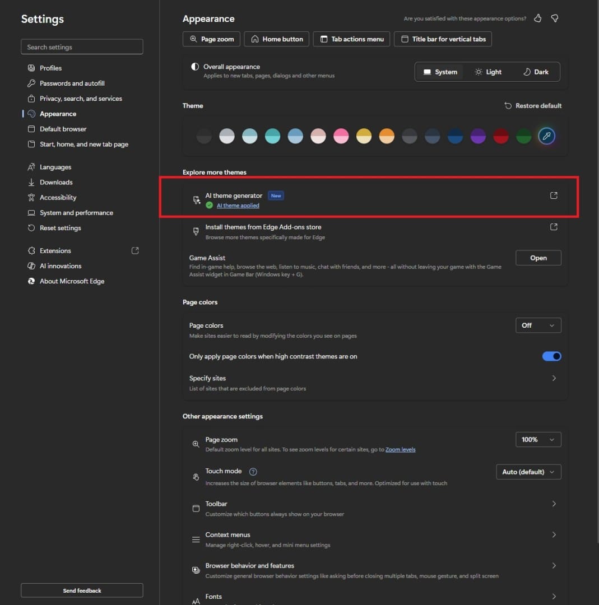Click the thumbs up feedback icon
599x605 pixels.
click(x=537, y=18)
